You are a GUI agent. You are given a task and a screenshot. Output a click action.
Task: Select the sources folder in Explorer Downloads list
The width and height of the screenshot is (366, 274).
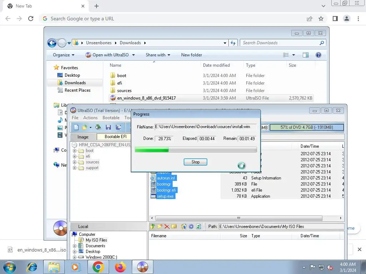click(124, 90)
